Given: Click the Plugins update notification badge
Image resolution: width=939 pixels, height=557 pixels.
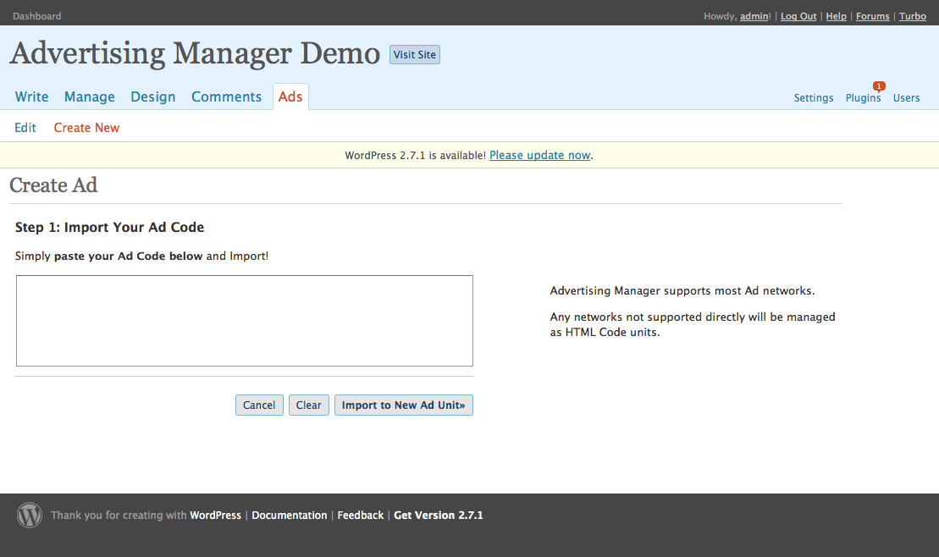Looking at the screenshot, I should [879, 86].
